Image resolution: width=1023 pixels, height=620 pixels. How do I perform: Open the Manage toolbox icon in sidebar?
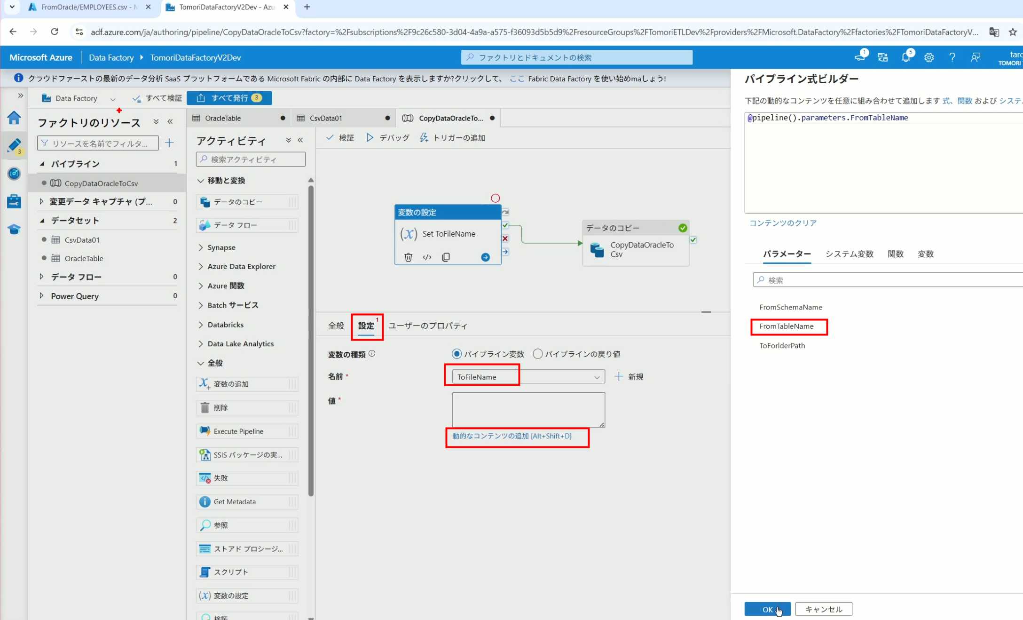[14, 201]
